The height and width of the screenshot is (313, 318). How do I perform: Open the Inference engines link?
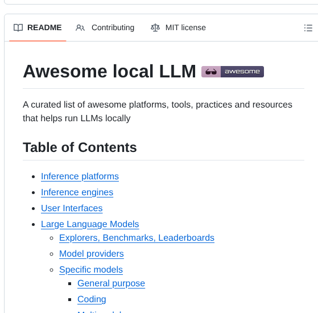[77, 192]
